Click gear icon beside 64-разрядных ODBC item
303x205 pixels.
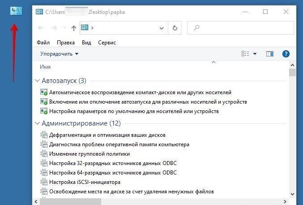click(44, 172)
